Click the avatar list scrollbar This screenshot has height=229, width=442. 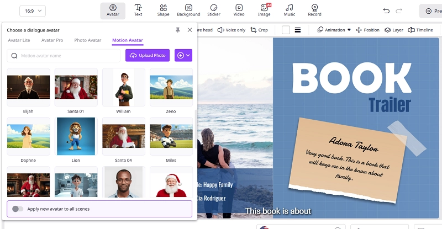[196, 129]
